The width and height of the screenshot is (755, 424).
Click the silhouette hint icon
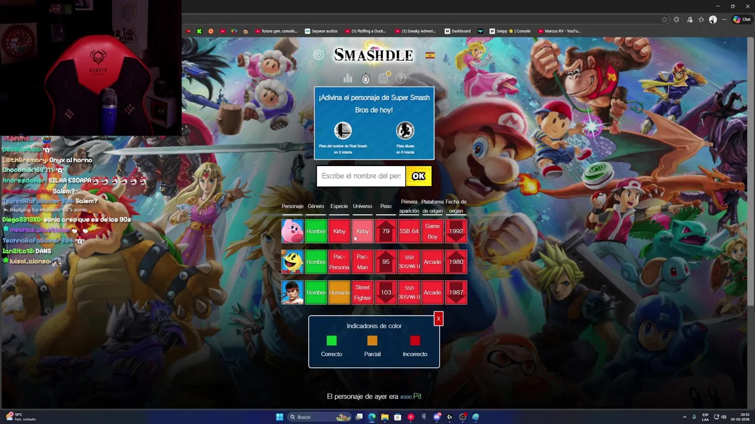(x=405, y=130)
